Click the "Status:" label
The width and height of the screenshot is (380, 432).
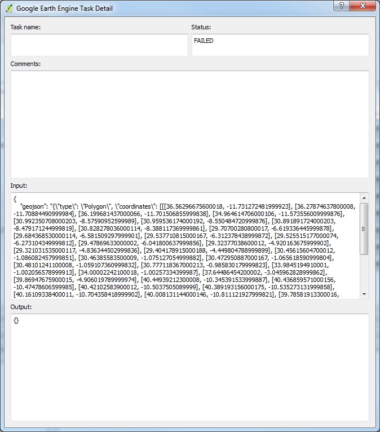point(201,27)
